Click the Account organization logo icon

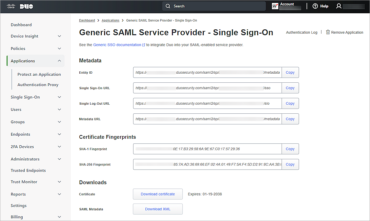[275, 6]
